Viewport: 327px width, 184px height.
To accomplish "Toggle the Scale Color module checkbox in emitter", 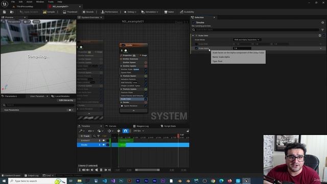I will (146, 99).
